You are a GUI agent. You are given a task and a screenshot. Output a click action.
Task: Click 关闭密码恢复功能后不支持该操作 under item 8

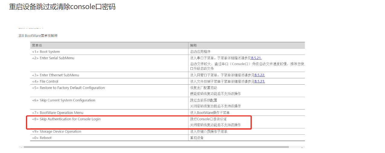coord(215,125)
